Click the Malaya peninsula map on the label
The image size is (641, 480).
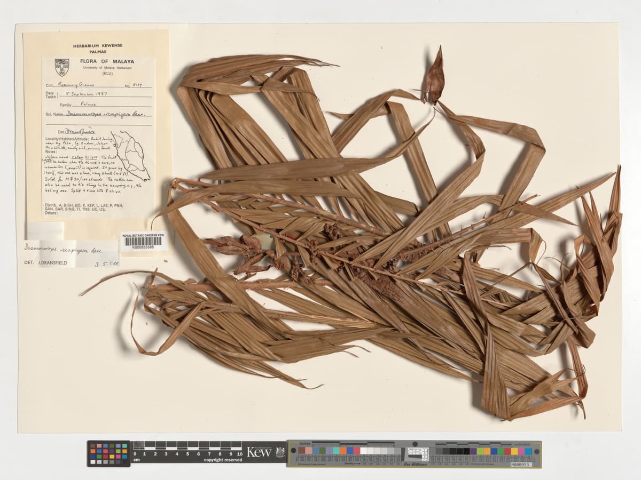131,156
